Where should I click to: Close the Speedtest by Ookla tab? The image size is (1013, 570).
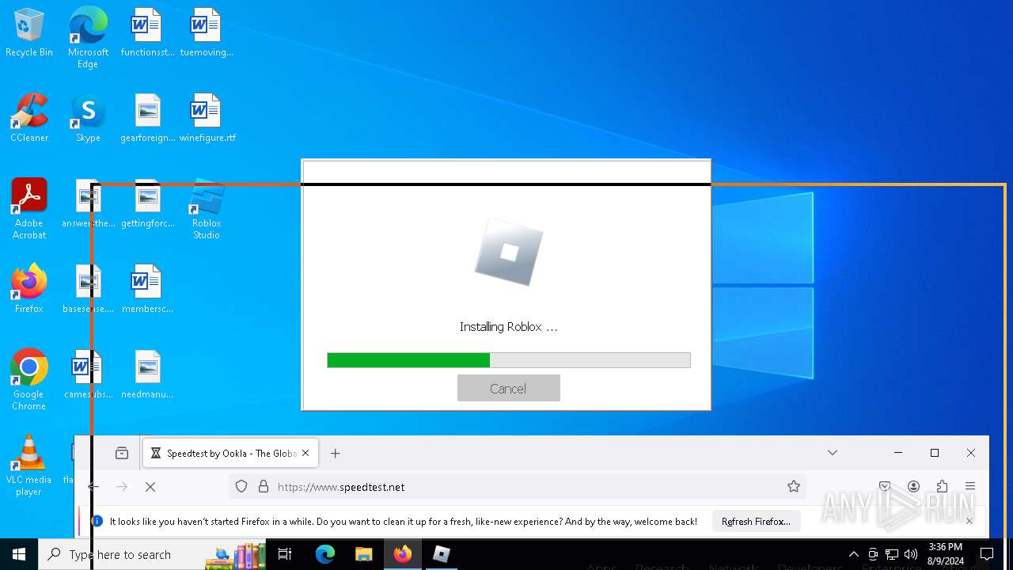tap(305, 454)
